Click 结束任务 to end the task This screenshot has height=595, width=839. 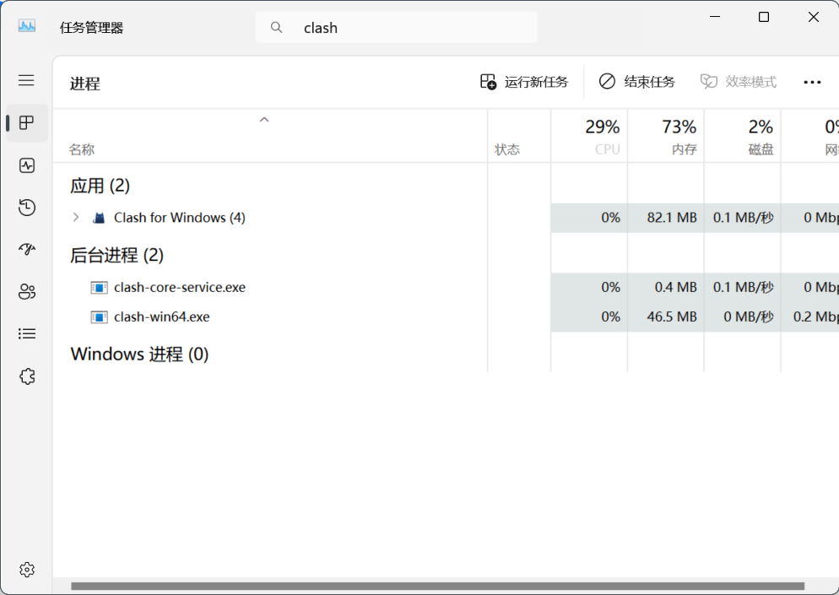(636, 82)
